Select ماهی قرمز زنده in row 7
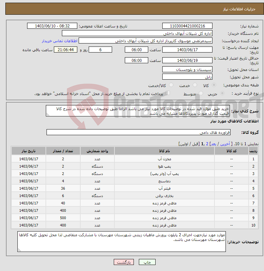Image resolution: width=264 pixels, height=271 pixels. 164,203
